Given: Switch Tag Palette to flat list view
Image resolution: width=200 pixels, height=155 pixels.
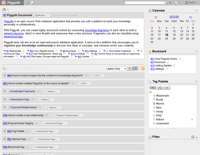Looking at the screenshot, I should coord(167,88).
